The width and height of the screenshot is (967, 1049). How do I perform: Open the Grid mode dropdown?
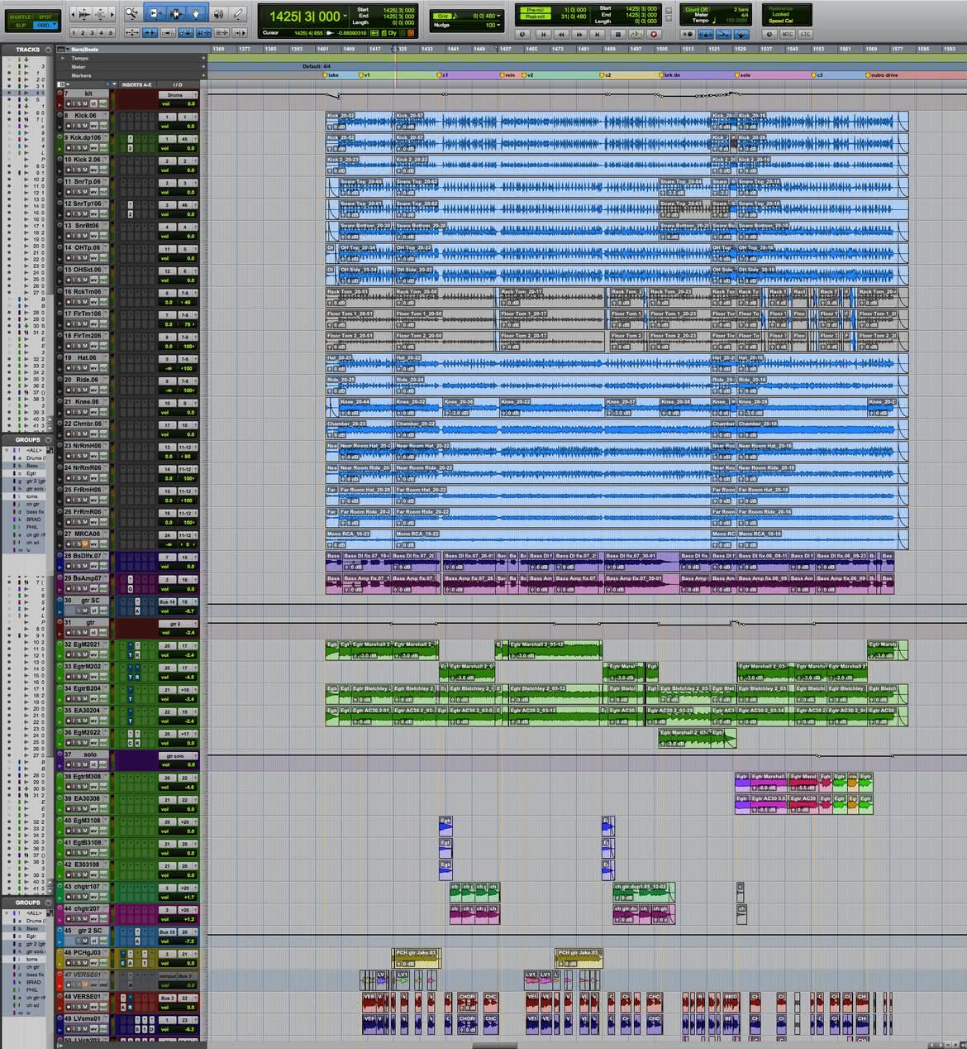click(x=443, y=16)
